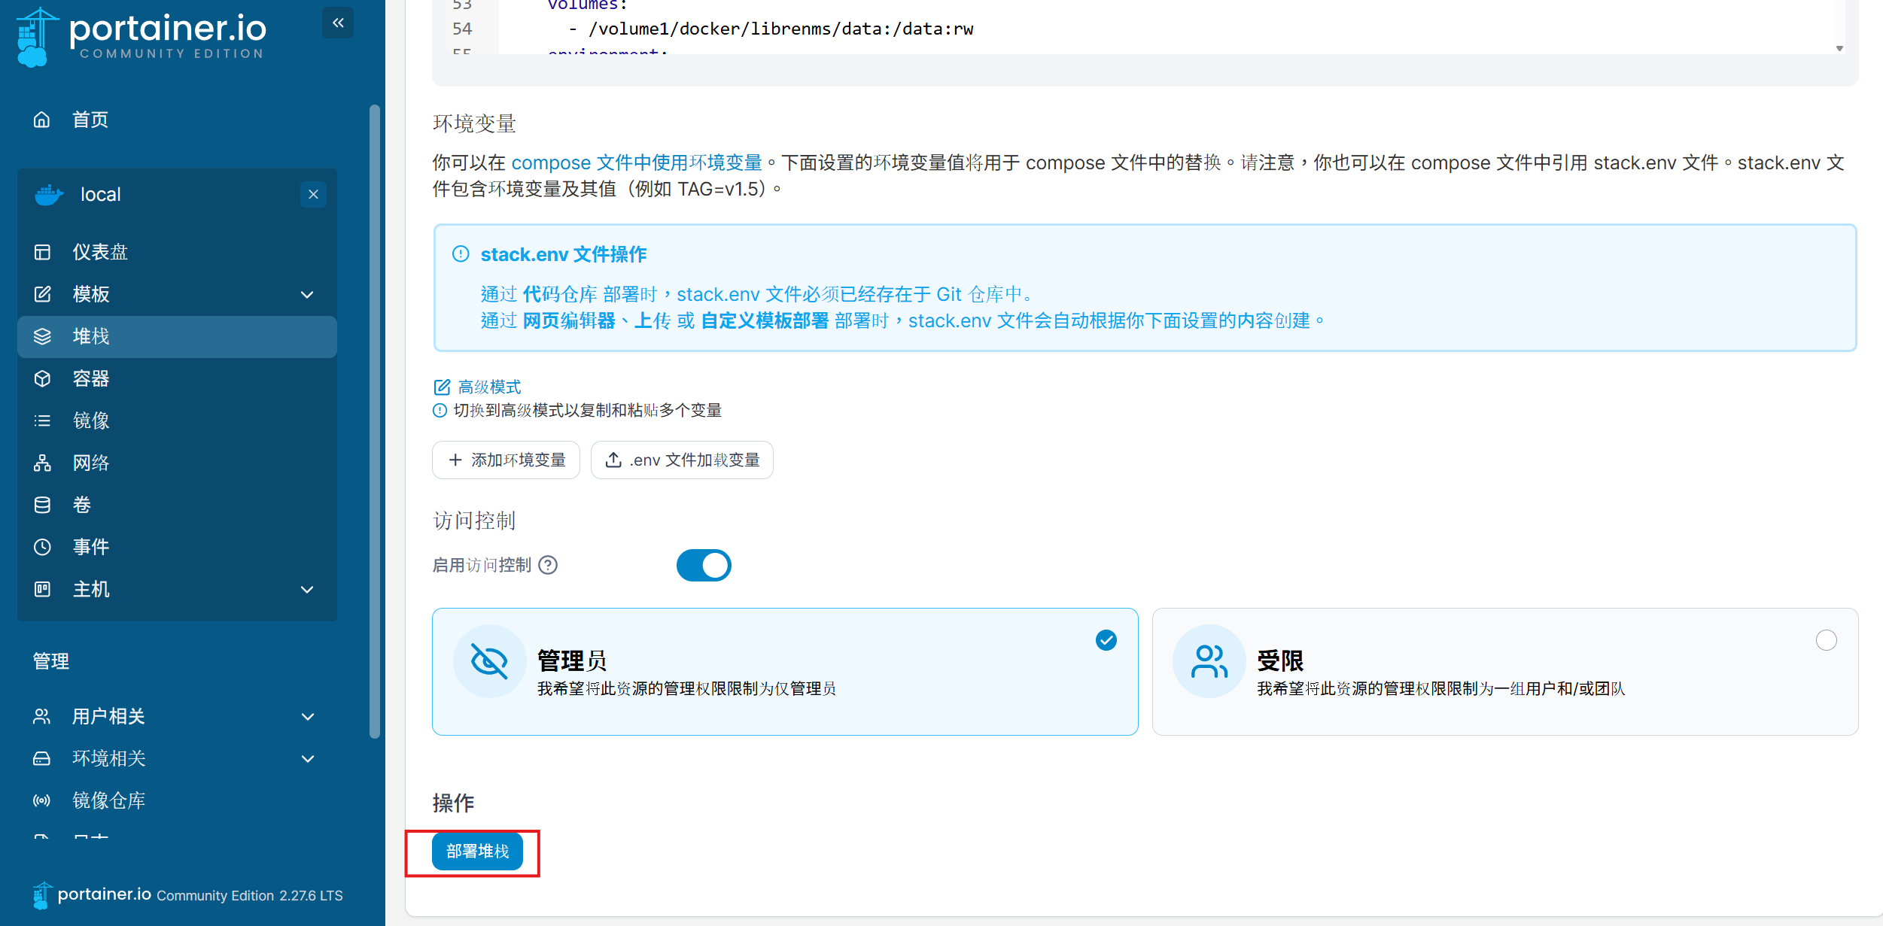Viewport: 1883px width, 926px height.
Task: Click the dashboard icon beside 仪表盘
Action: pos(42,252)
